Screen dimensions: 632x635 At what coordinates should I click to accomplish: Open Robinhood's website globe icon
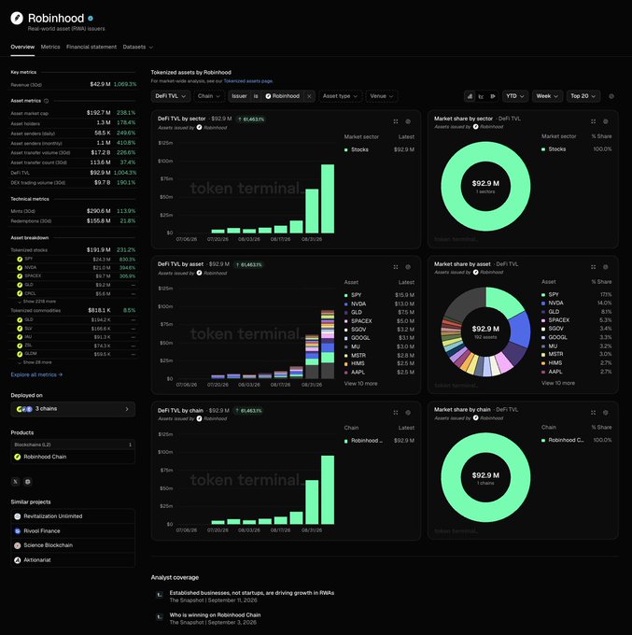[x=27, y=482]
